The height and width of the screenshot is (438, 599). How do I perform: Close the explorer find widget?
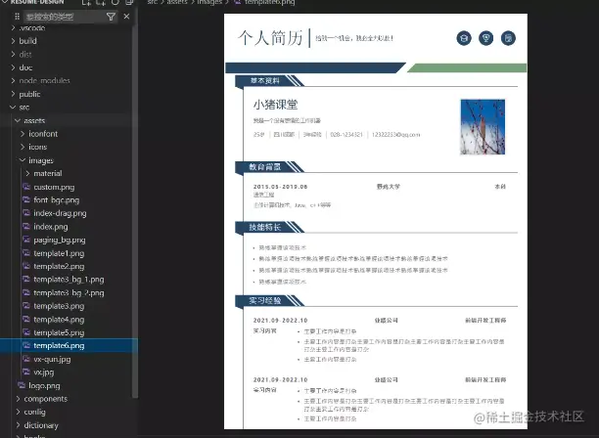point(126,17)
